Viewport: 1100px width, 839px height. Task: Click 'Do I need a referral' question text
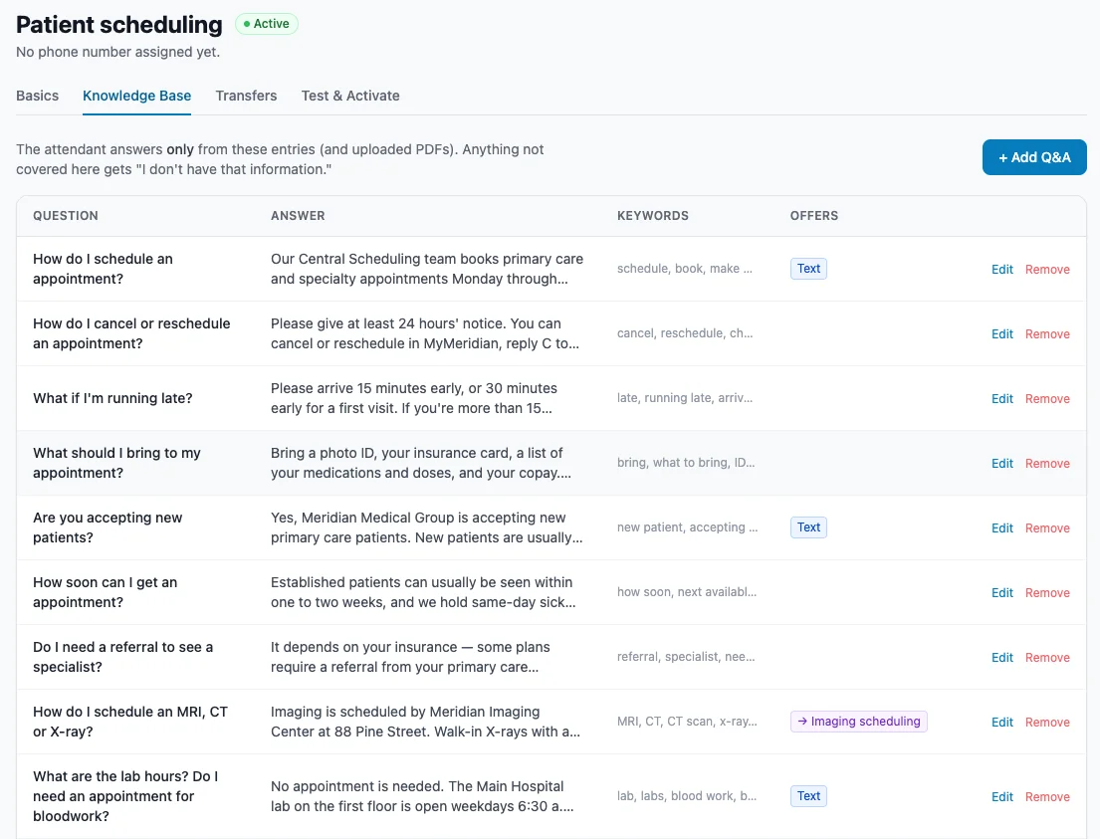click(122, 657)
